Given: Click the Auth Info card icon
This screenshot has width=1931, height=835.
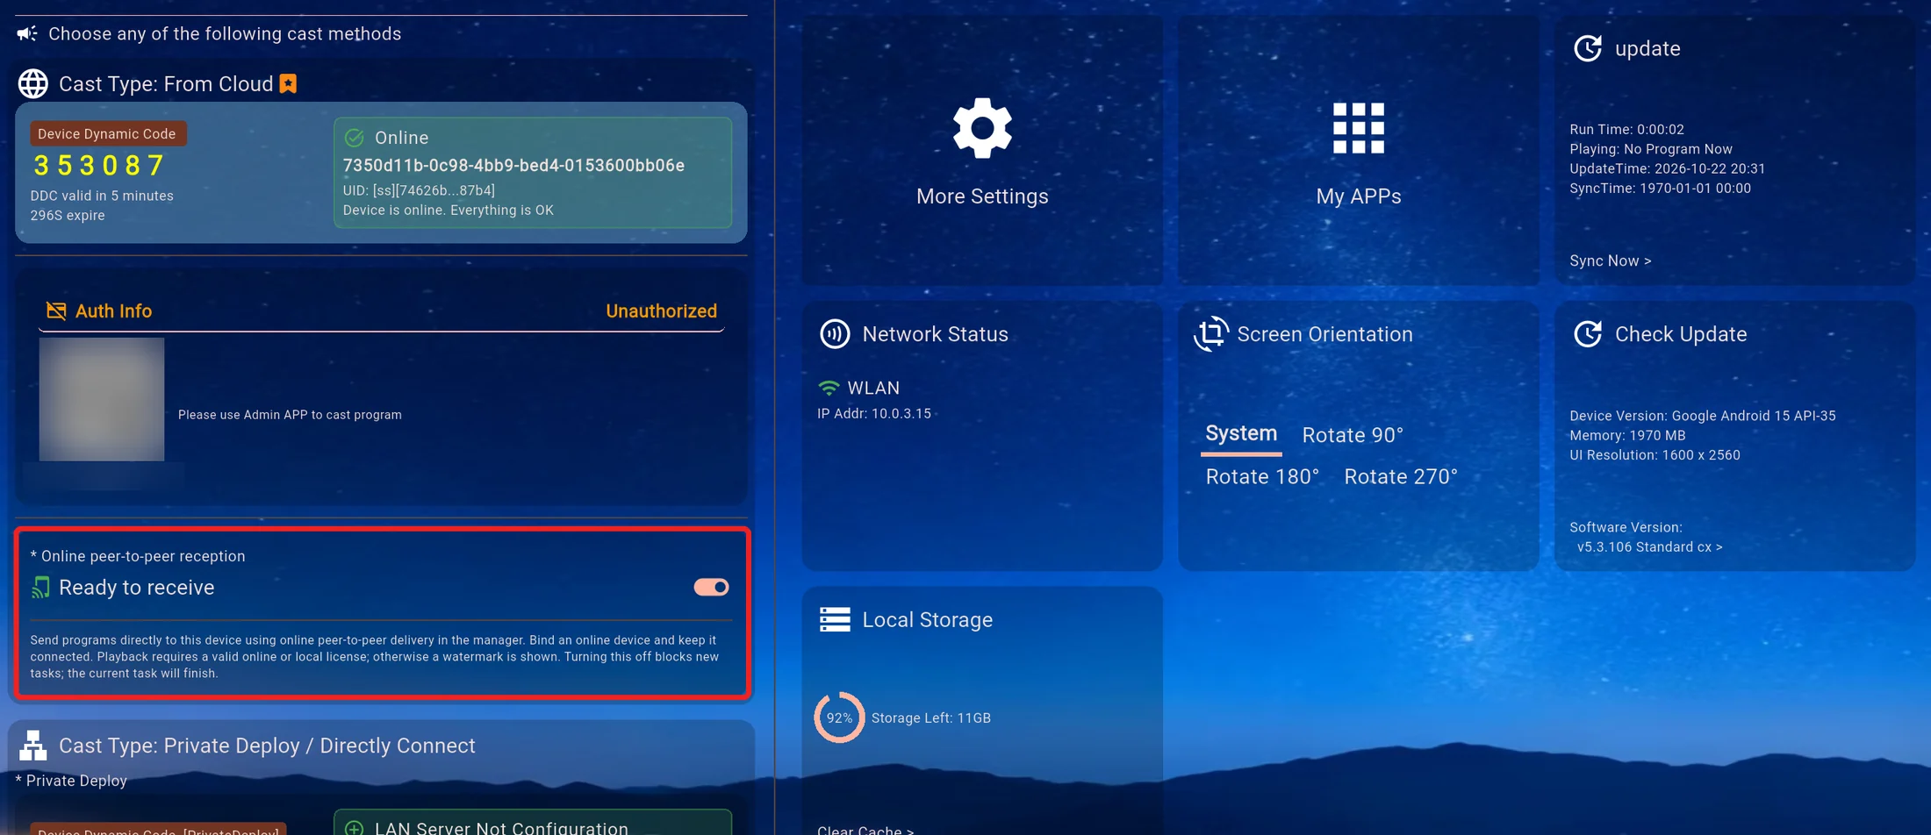Looking at the screenshot, I should click(56, 310).
